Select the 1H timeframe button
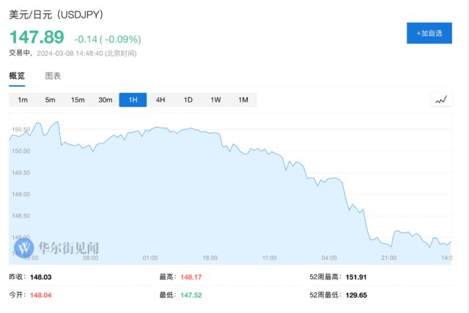 coord(133,100)
